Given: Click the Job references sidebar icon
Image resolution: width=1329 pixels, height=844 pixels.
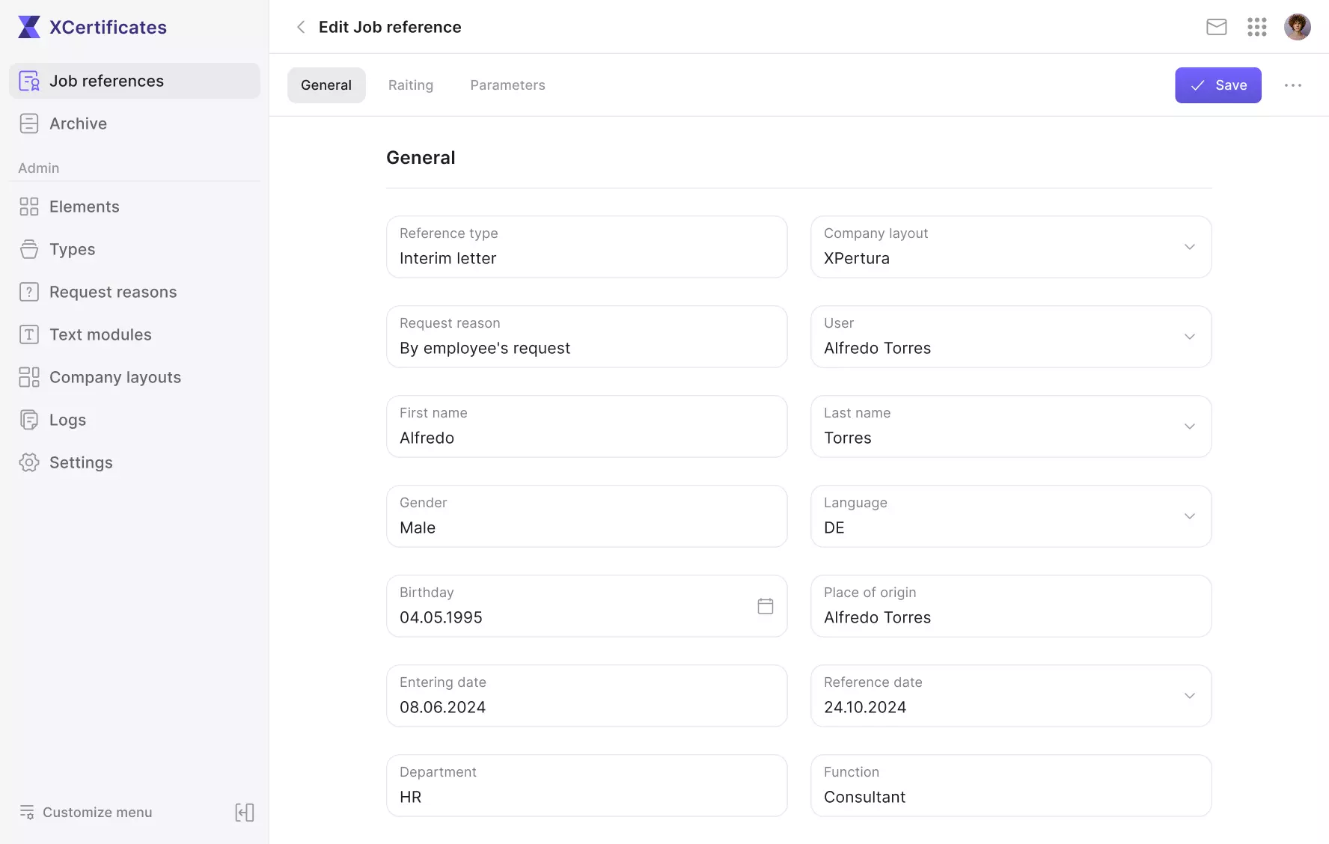Looking at the screenshot, I should (29, 81).
